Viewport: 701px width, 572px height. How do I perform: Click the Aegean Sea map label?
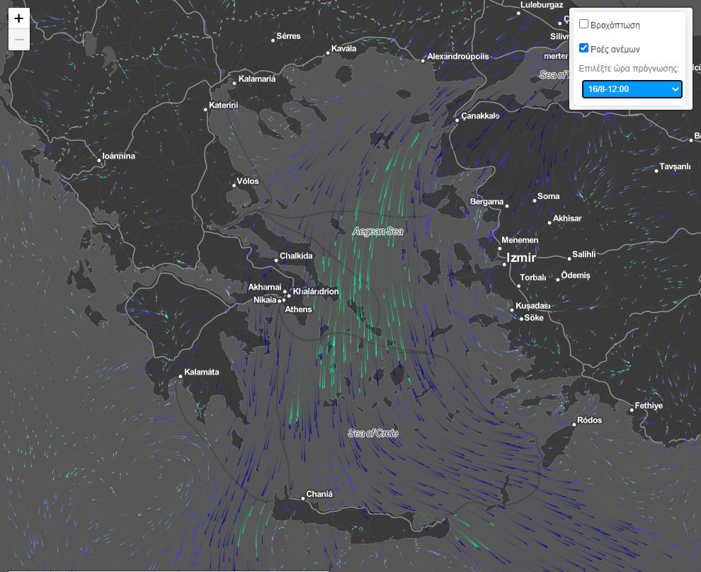377,231
